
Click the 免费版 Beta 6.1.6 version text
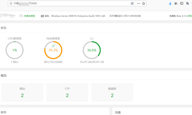point(178,16)
